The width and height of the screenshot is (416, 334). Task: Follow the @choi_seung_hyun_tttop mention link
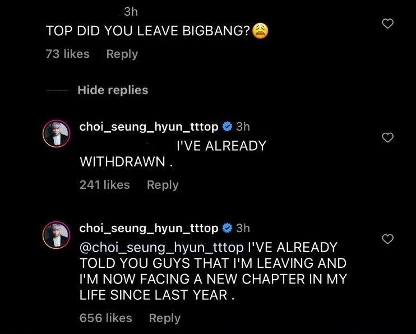161,247
